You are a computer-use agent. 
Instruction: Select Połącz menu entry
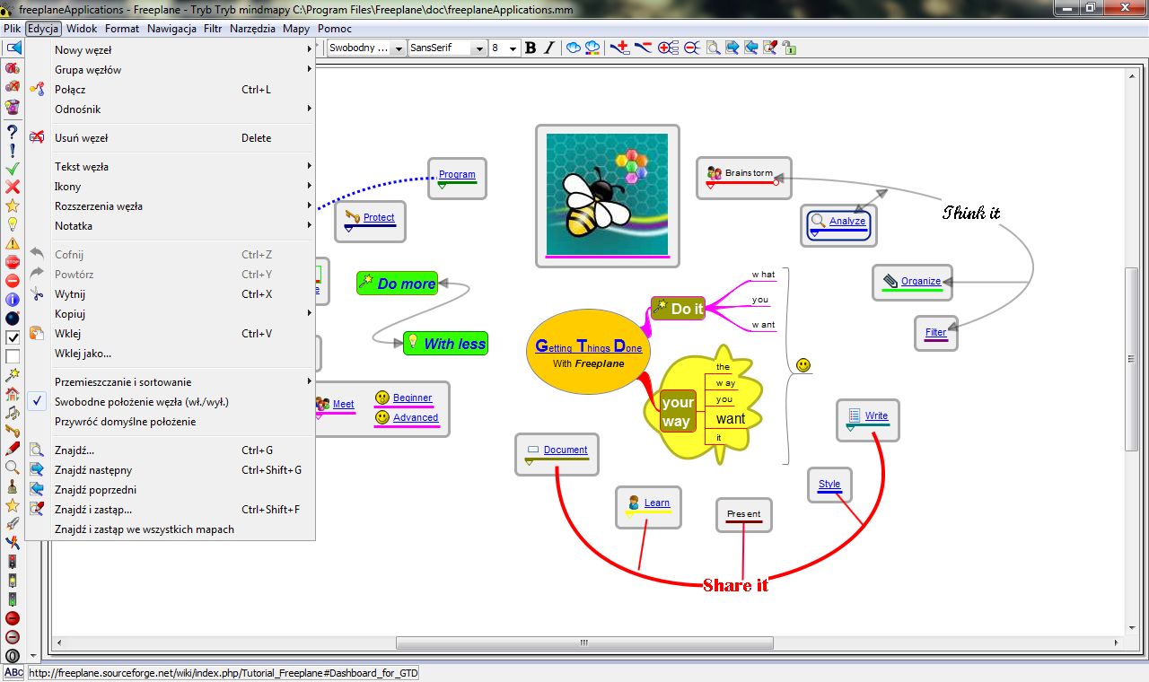tap(171, 90)
